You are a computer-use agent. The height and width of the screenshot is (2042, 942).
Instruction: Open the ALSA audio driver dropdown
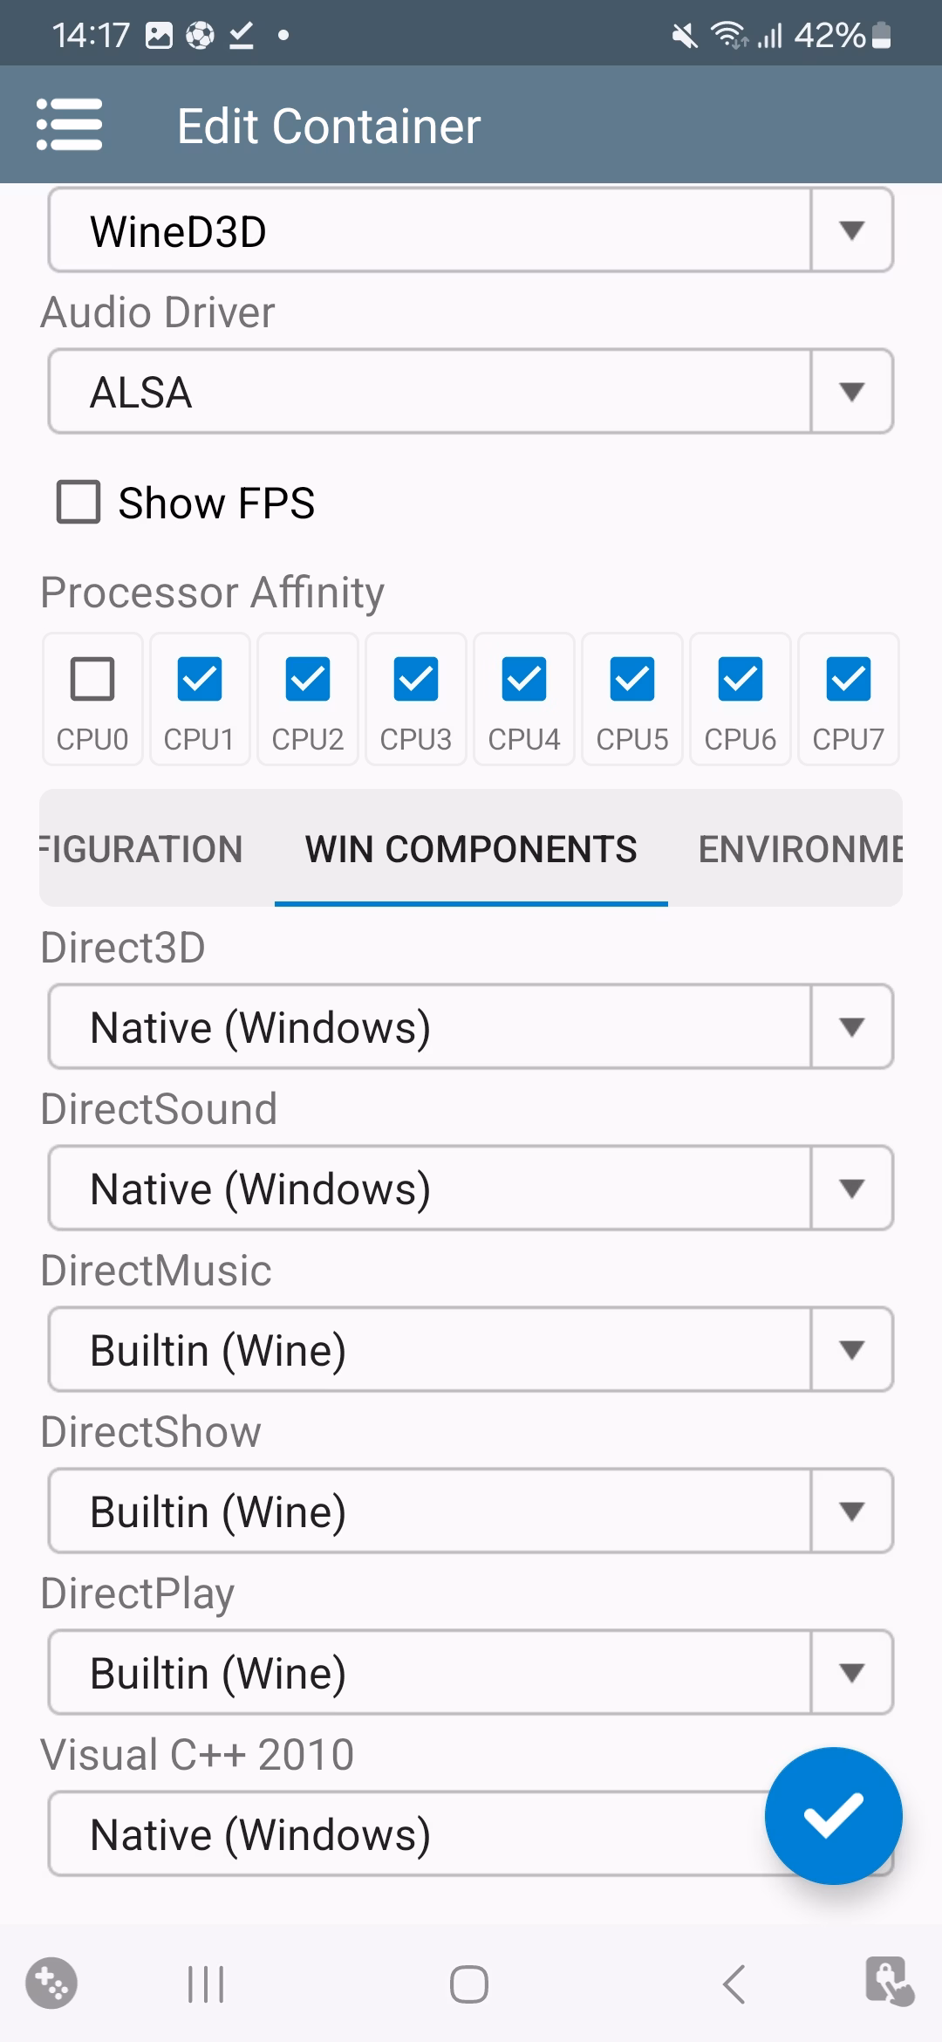[471, 392]
